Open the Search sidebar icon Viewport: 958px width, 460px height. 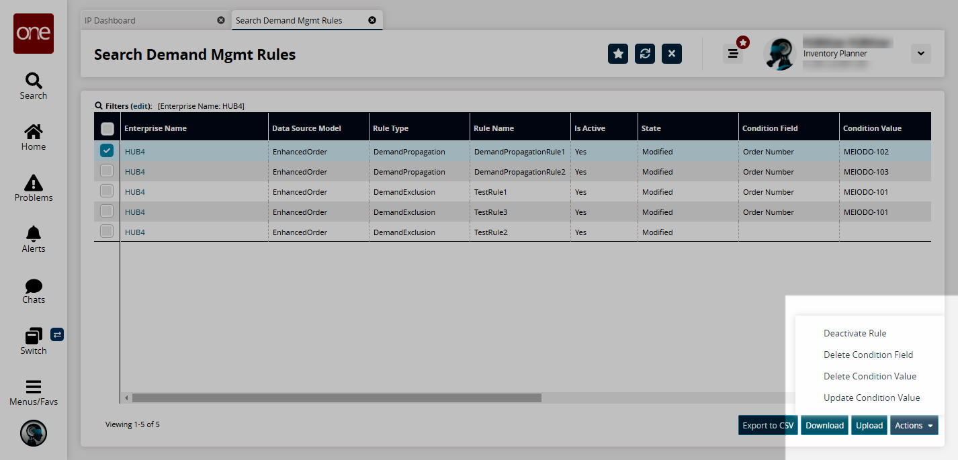[x=34, y=81]
